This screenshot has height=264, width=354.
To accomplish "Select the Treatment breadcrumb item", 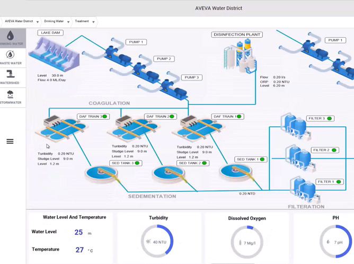I will (x=82, y=22).
